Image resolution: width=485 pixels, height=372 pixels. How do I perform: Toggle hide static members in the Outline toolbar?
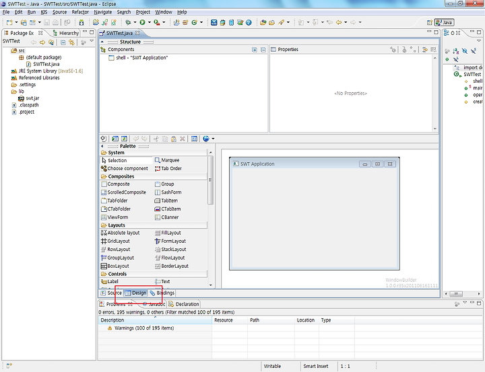[x=474, y=51]
